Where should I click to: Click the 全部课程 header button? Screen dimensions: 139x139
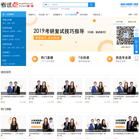(14, 14)
